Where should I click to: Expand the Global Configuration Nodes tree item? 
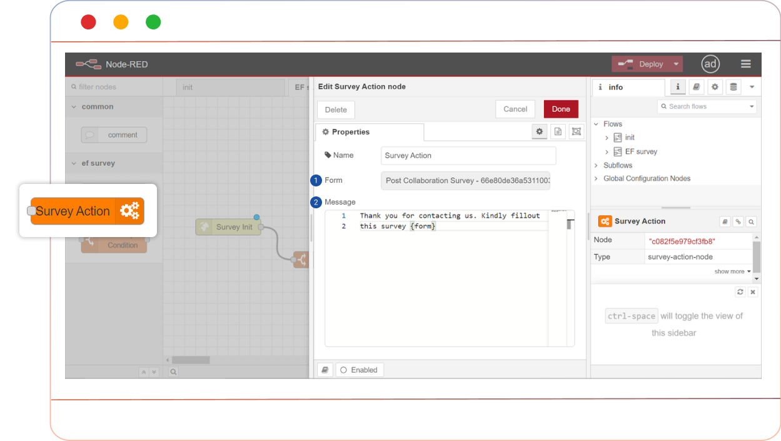click(x=596, y=178)
